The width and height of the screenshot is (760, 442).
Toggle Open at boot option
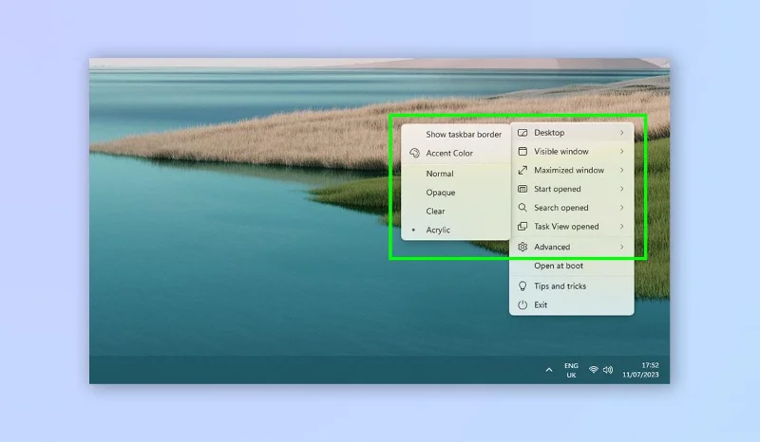pyautogui.click(x=572, y=266)
